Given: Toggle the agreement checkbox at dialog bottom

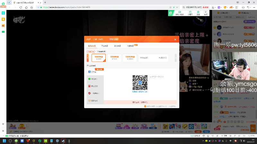Looking at the screenshot, I should 145,106.
